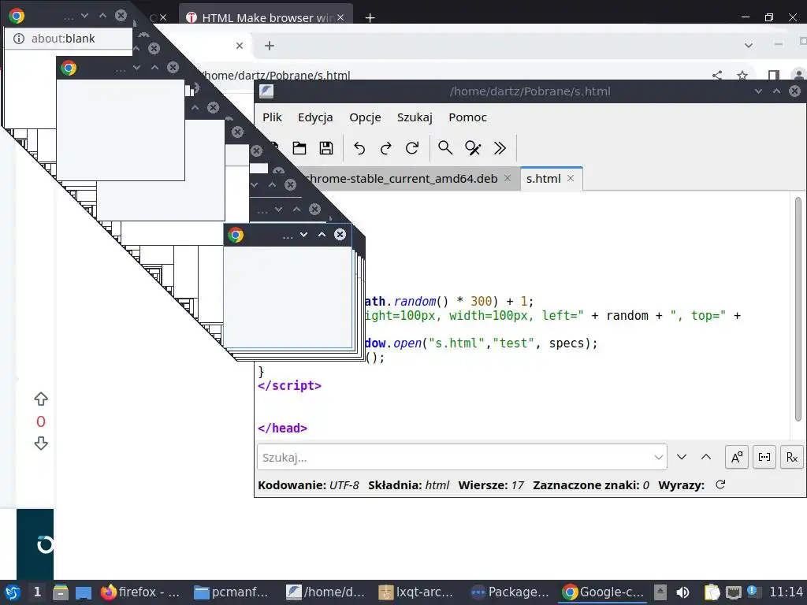Close the s.html tab

pyautogui.click(x=571, y=178)
